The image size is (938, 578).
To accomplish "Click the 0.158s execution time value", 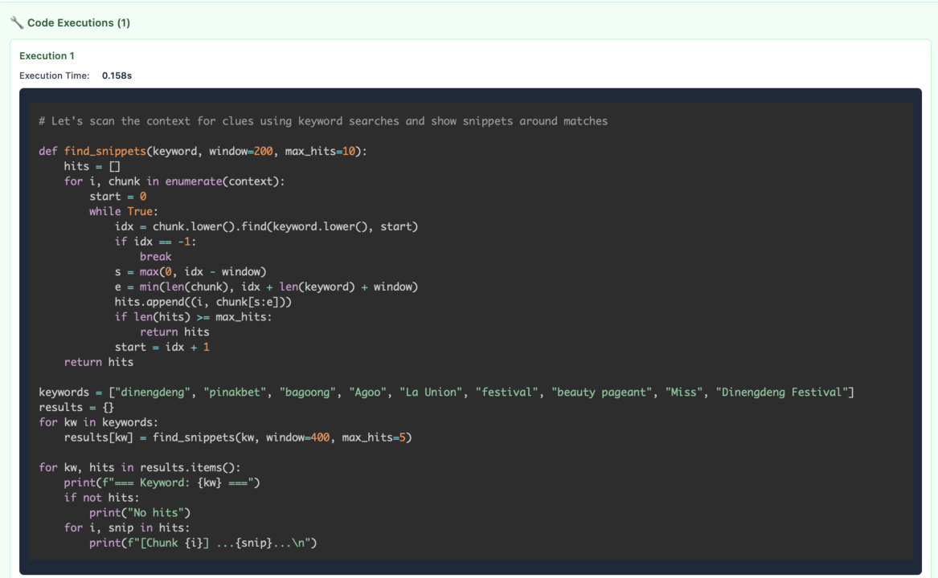I will pos(117,75).
